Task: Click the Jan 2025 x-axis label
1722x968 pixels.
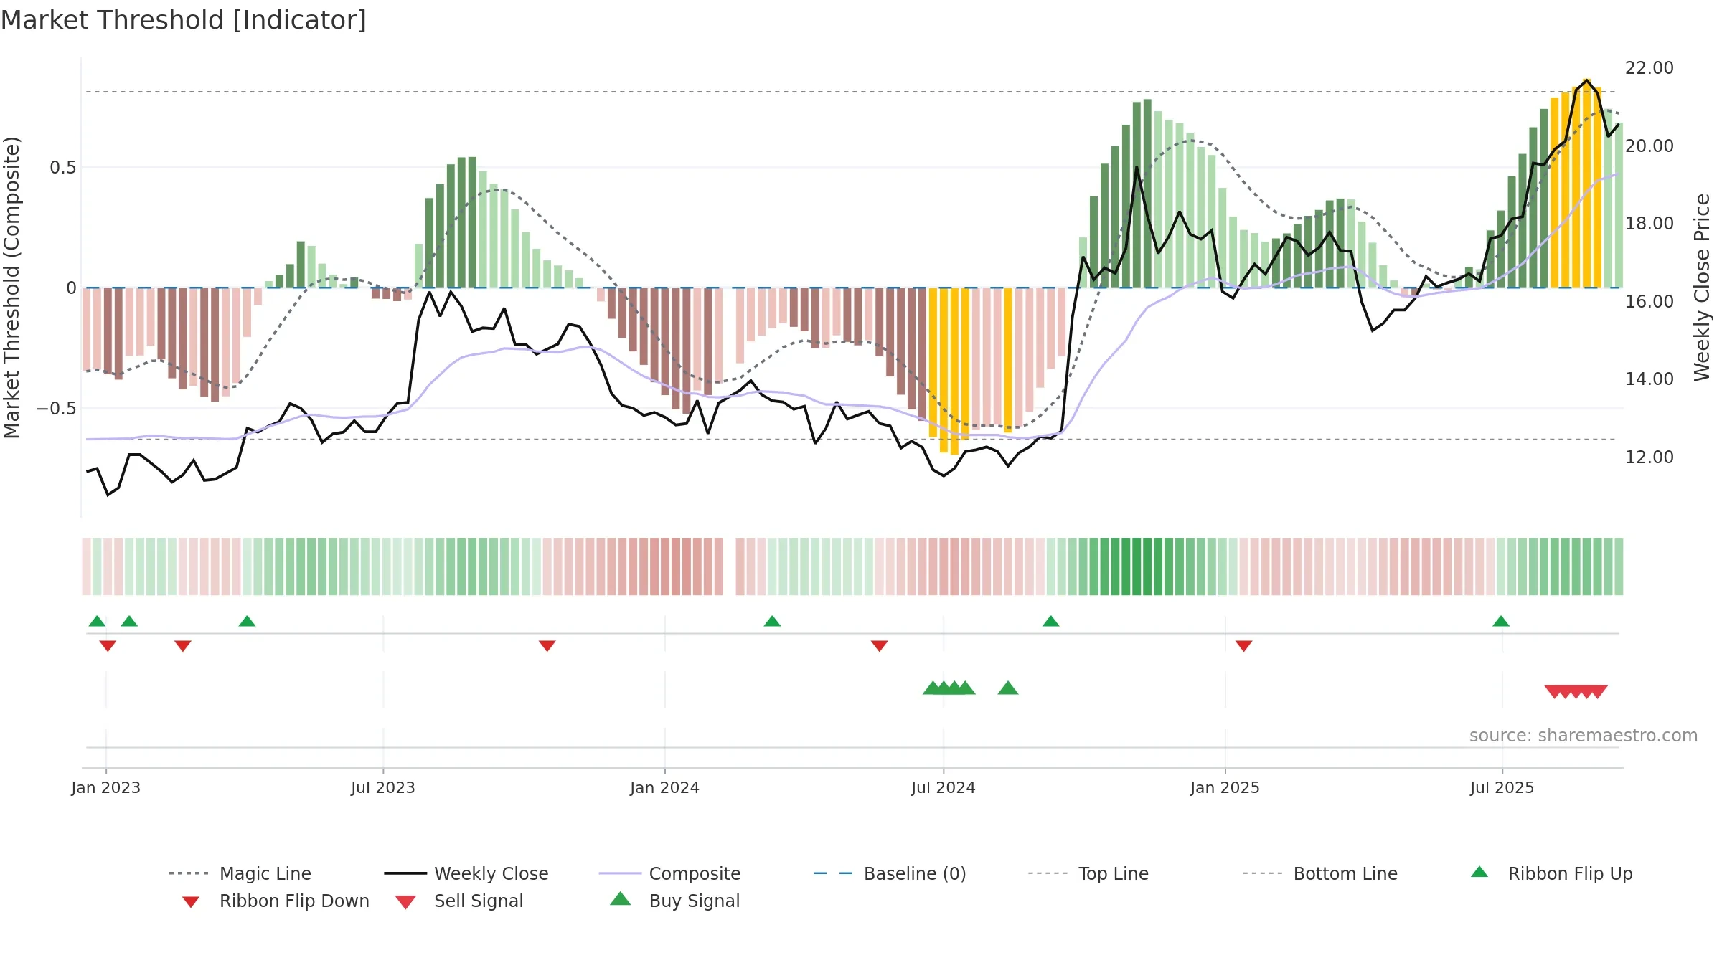Action: (x=1225, y=788)
